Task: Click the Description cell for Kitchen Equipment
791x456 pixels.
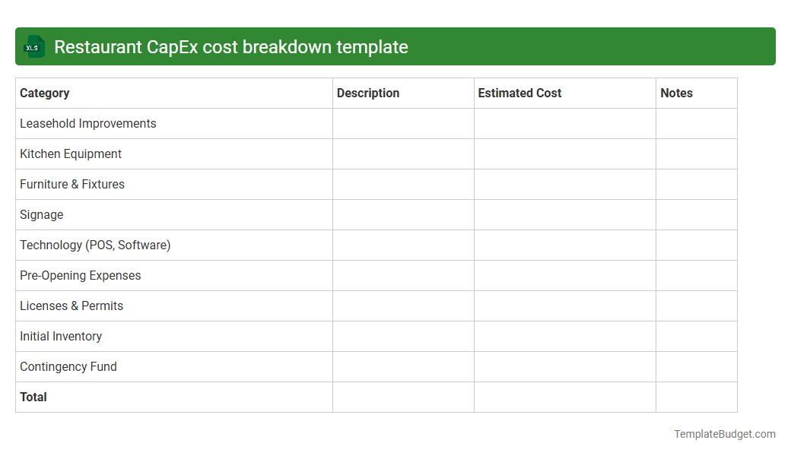Action: pyautogui.click(x=403, y=154)
